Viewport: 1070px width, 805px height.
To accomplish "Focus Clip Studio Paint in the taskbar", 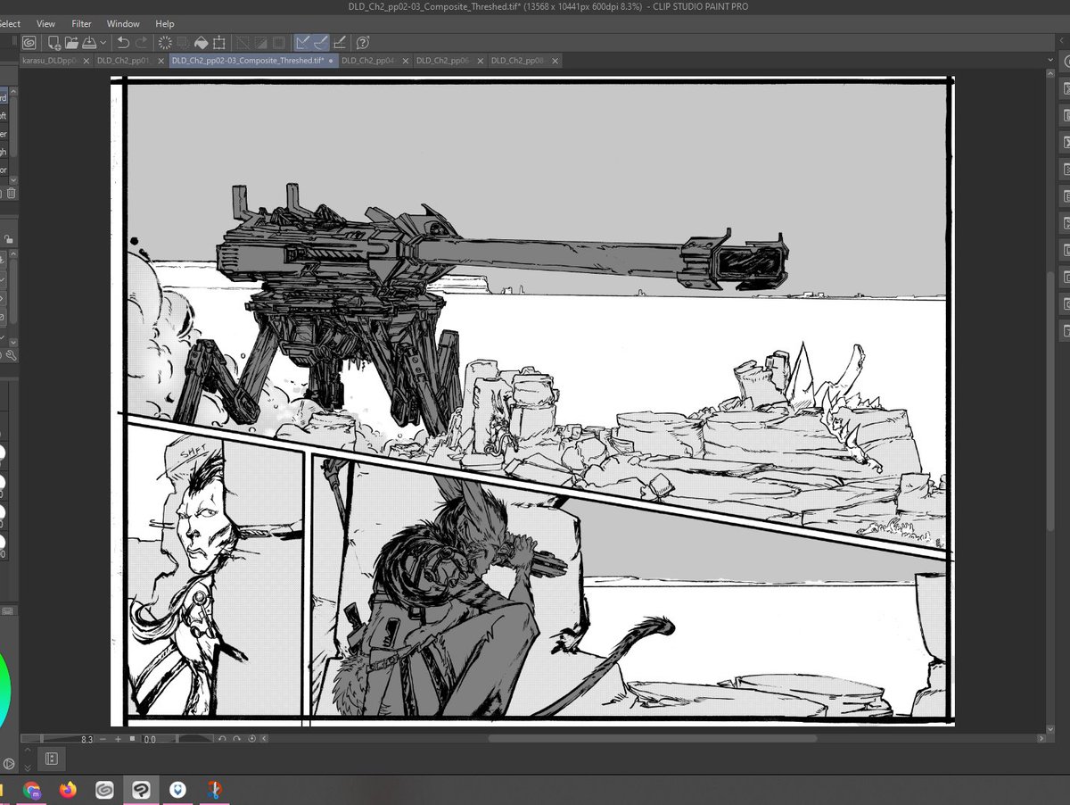I will click(142, 790).
